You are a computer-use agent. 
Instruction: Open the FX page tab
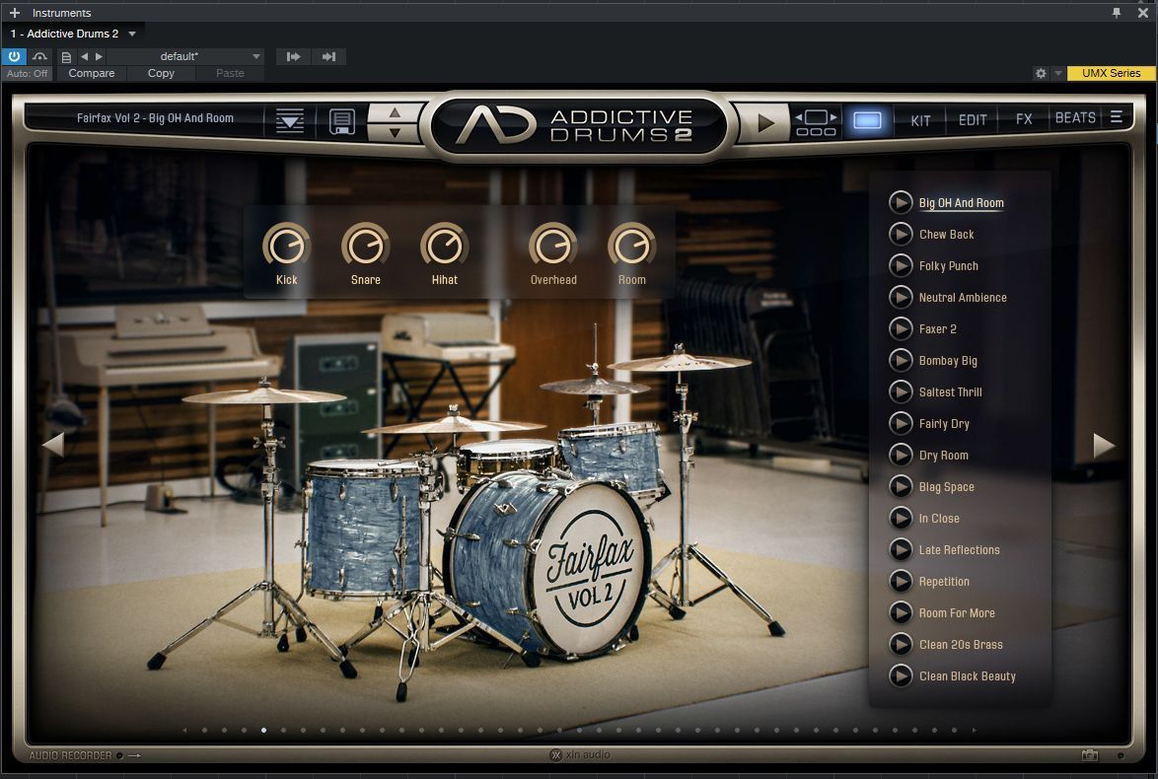pos(1024,119)
